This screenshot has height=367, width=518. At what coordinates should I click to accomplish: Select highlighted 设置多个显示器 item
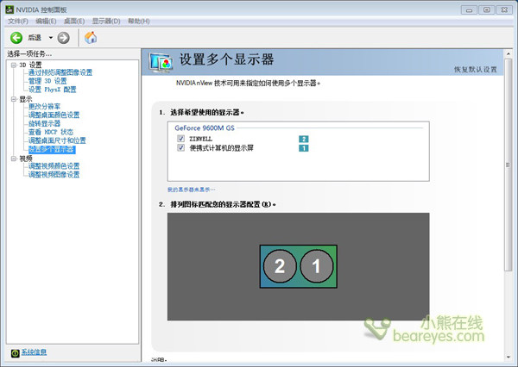(x=52, y=150)
